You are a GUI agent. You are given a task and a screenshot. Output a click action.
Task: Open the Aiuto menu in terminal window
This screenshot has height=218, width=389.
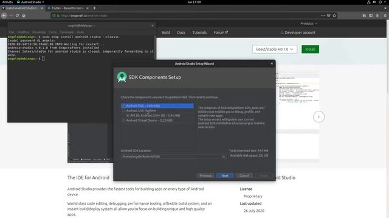pos(80,32)
